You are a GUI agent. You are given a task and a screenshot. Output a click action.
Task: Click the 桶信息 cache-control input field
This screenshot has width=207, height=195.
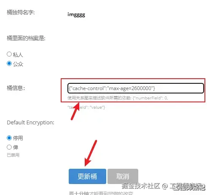tap(136, 88)
